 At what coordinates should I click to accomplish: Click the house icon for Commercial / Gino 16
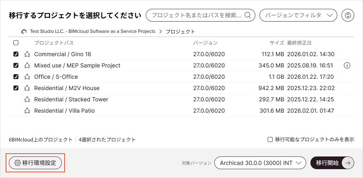coord(27,54)
